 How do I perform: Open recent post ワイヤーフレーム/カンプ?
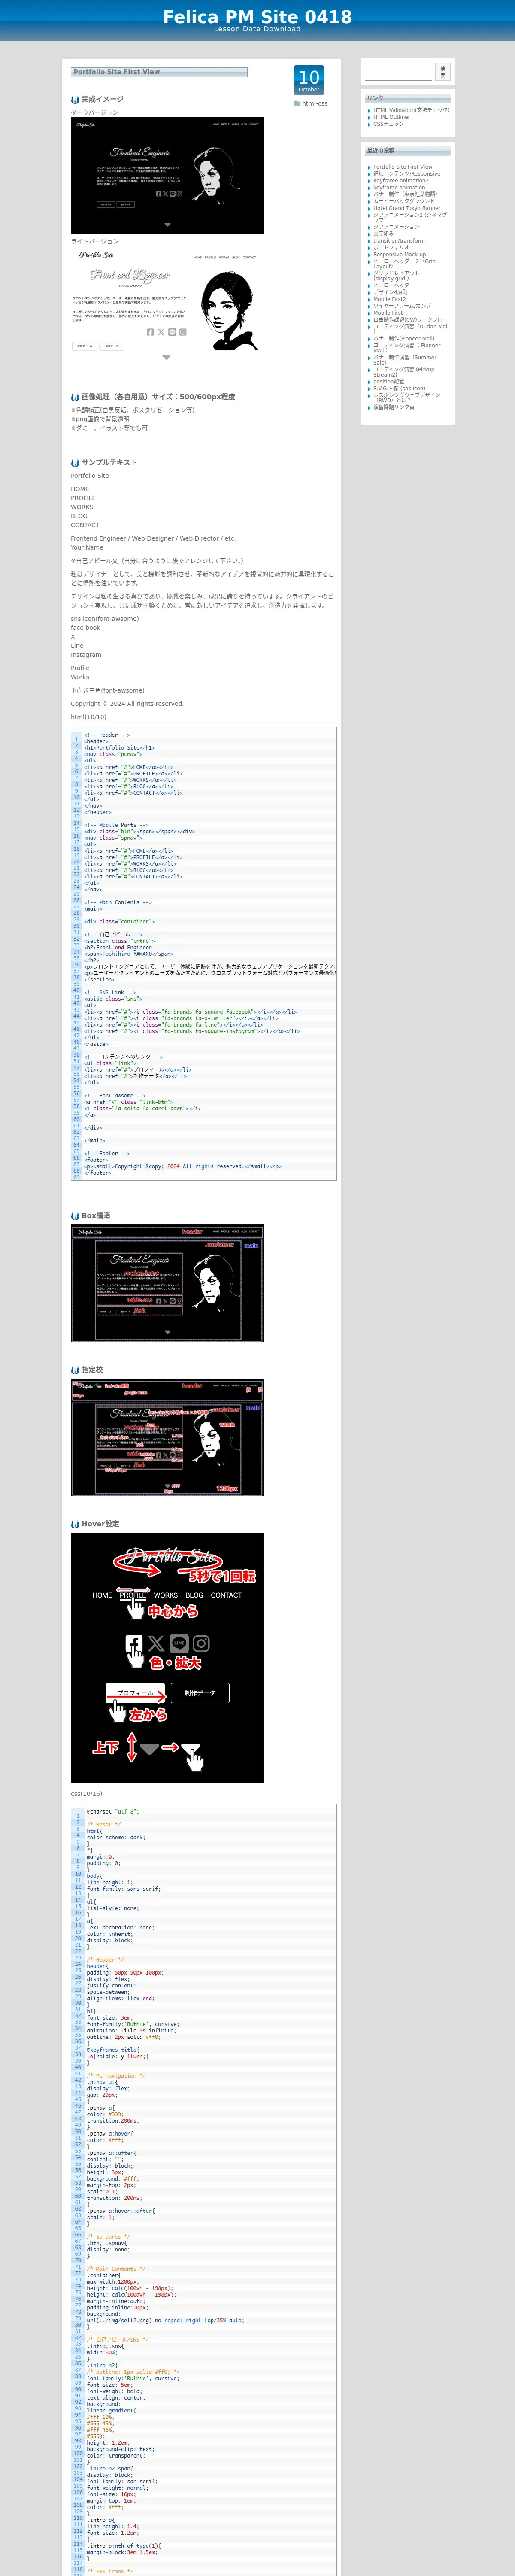[x=402, y=306]
